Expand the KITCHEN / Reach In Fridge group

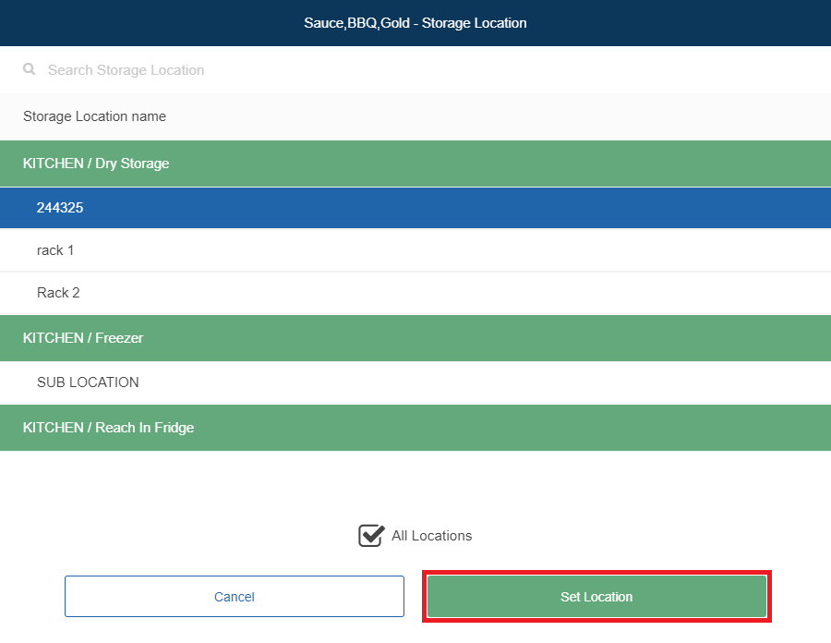[108, 428]
